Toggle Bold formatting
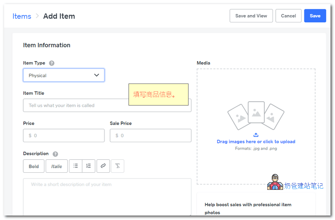Image resolution: width=335 pixels, height=220 pixels. tap(34, 166)
